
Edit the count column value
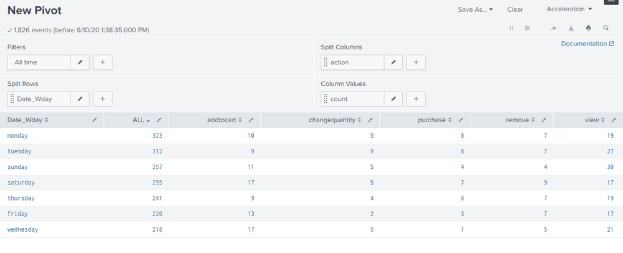[393, 98]
